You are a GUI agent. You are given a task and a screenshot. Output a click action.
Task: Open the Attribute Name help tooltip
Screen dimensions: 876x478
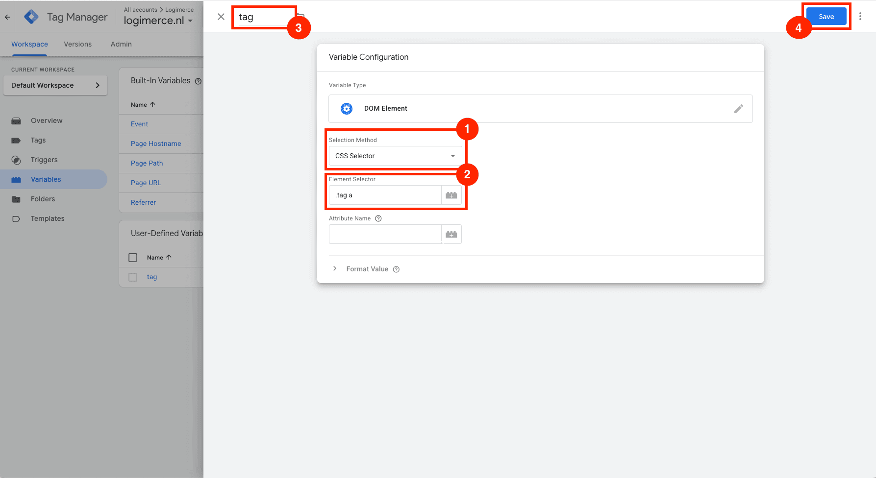tap(378, 218)
